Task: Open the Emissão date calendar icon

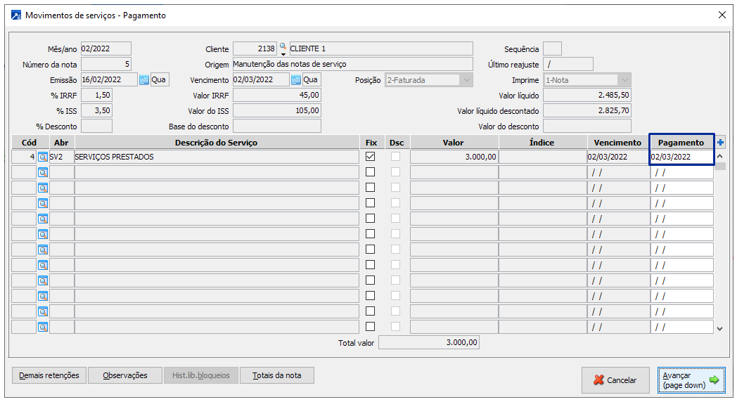Action: click(144, 79)
